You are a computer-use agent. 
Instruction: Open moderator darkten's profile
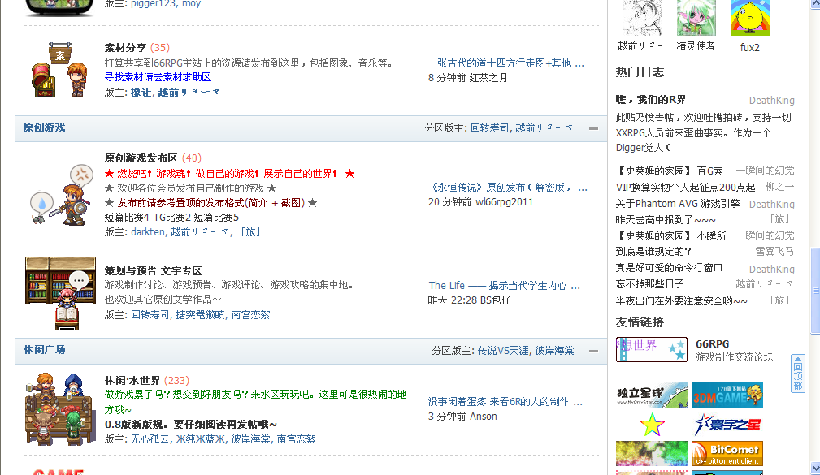(147, 231)
